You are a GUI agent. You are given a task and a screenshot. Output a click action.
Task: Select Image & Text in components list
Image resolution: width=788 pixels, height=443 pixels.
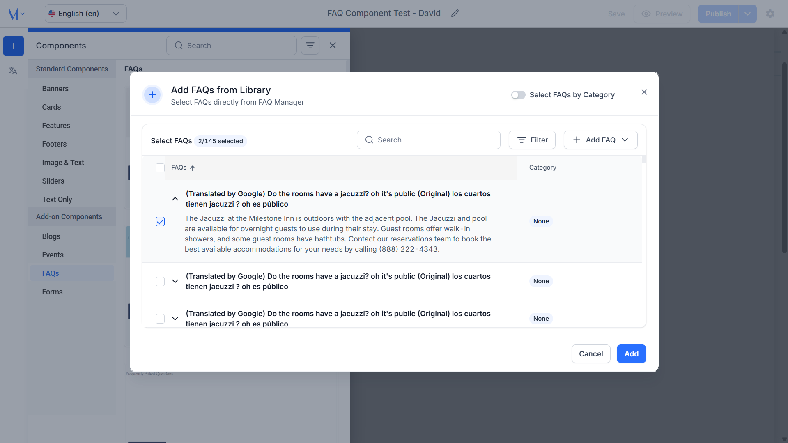pyautogui.click(x=63, y=163)
